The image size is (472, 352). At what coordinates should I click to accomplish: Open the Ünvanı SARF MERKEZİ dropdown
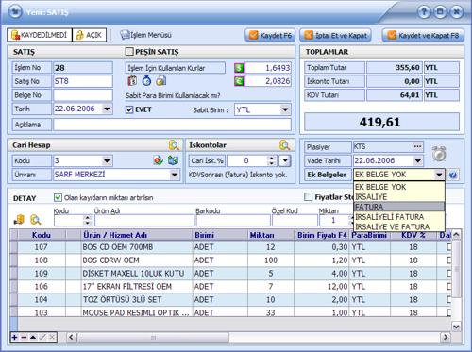pyautogui.click(x=174, y=175)
